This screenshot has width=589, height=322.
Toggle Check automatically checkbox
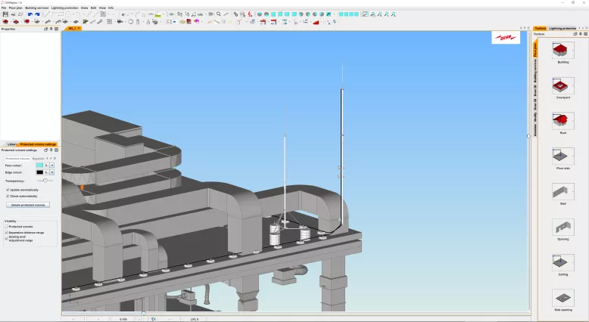pos(8,196)
